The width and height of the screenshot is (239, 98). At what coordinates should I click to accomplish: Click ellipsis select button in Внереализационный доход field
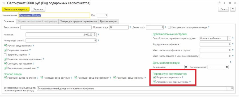click(x=228, y=88)
